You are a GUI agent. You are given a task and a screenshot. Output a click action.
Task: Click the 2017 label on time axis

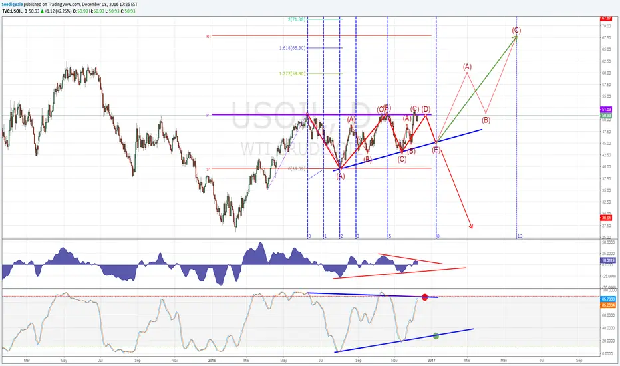[x=431, y=361]
